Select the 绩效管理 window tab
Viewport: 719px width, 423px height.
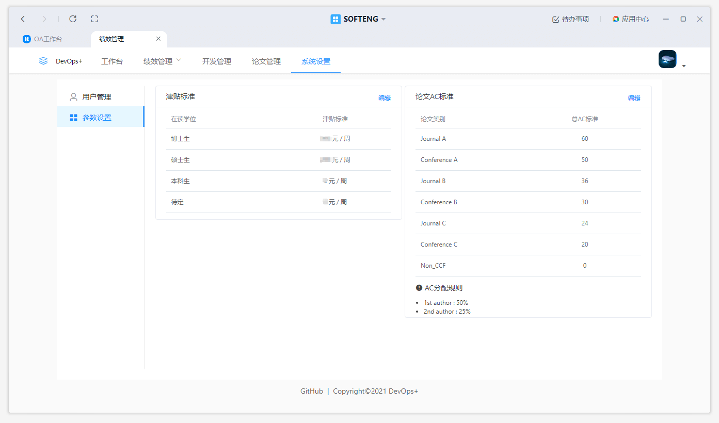[129, 39]
